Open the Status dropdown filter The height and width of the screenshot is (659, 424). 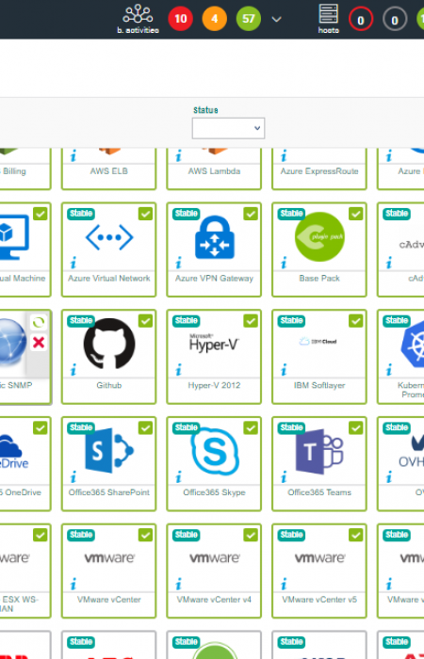228,128
